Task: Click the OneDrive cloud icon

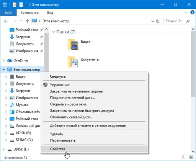Action: [x=10, y=60]
